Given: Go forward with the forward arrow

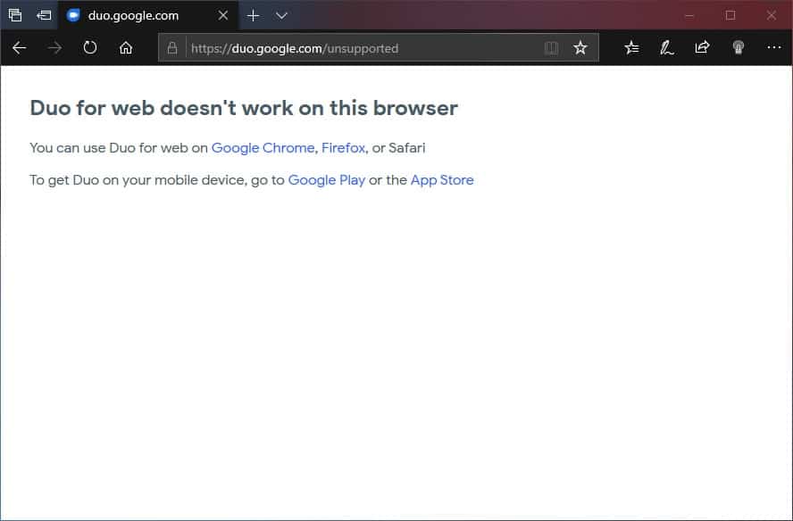Looking at the screenshot, I should tap(54, 48).
